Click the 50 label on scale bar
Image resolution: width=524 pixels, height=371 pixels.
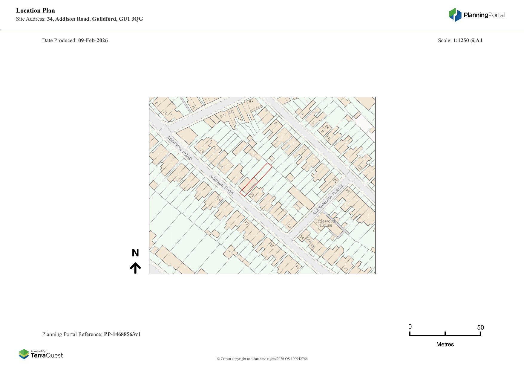[x=480, y=327]
